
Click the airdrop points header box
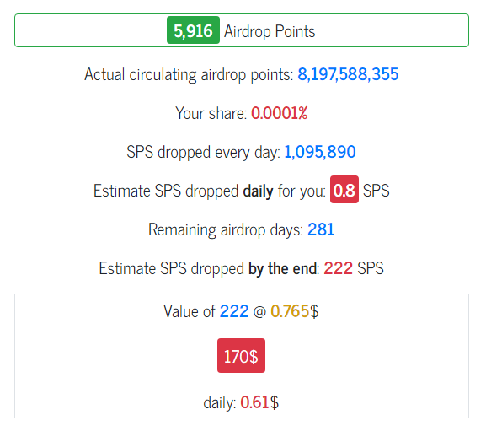click(x=242, y=30)
